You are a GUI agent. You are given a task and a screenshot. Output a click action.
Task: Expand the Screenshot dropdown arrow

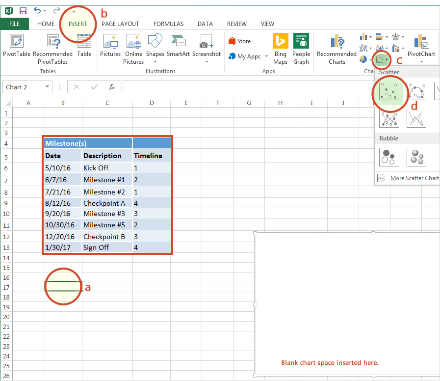(206, 61)
